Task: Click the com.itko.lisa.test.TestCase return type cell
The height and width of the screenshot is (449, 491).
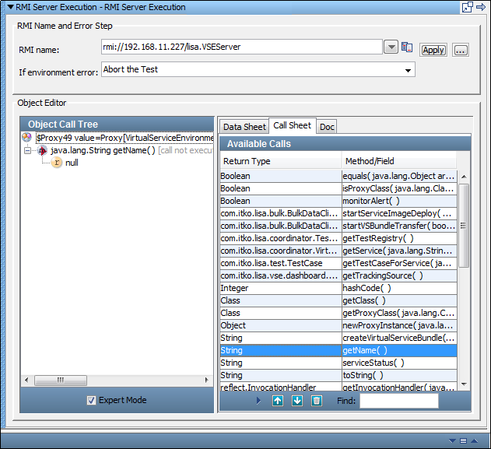Action: point(281,263)
